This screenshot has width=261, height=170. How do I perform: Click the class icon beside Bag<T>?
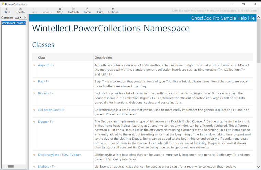click(34, 82)
